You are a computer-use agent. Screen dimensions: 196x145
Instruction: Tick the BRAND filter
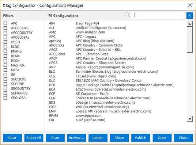(x=5, y=51)
